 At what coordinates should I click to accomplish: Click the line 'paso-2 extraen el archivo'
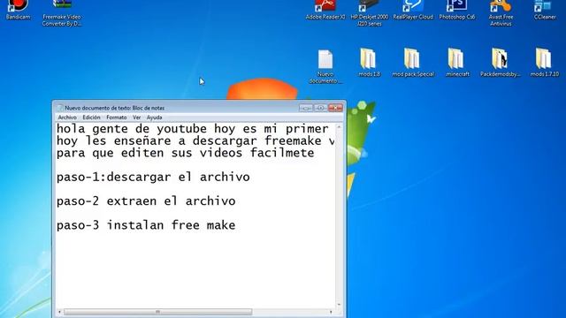[x=146, y=201]
